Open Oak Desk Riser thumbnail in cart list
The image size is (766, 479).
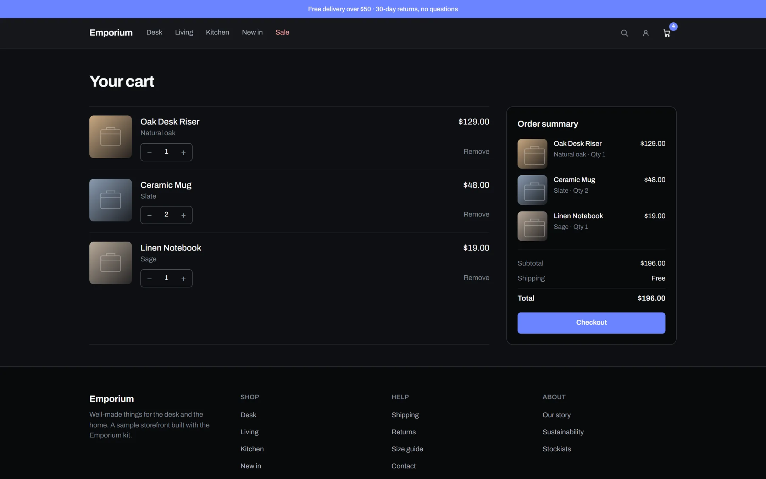pos(111,137)
